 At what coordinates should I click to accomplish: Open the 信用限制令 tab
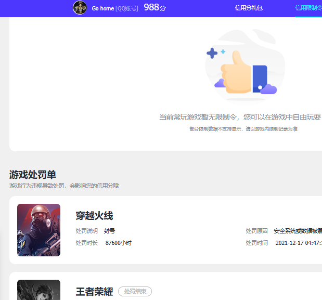click(308, 8)
